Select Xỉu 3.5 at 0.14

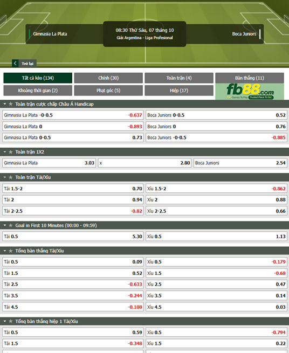[x=216, y=295]
